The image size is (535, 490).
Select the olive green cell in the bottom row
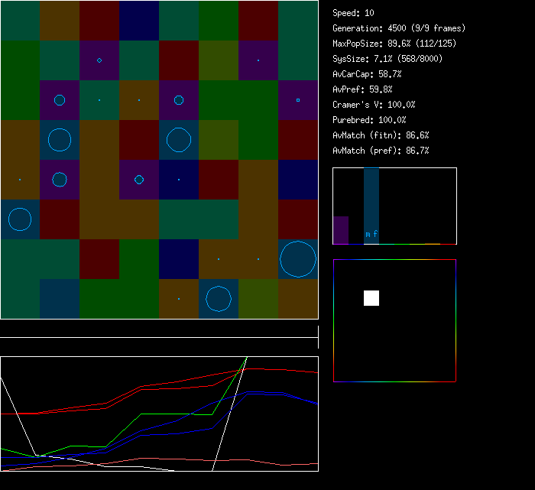coord(258,299)
